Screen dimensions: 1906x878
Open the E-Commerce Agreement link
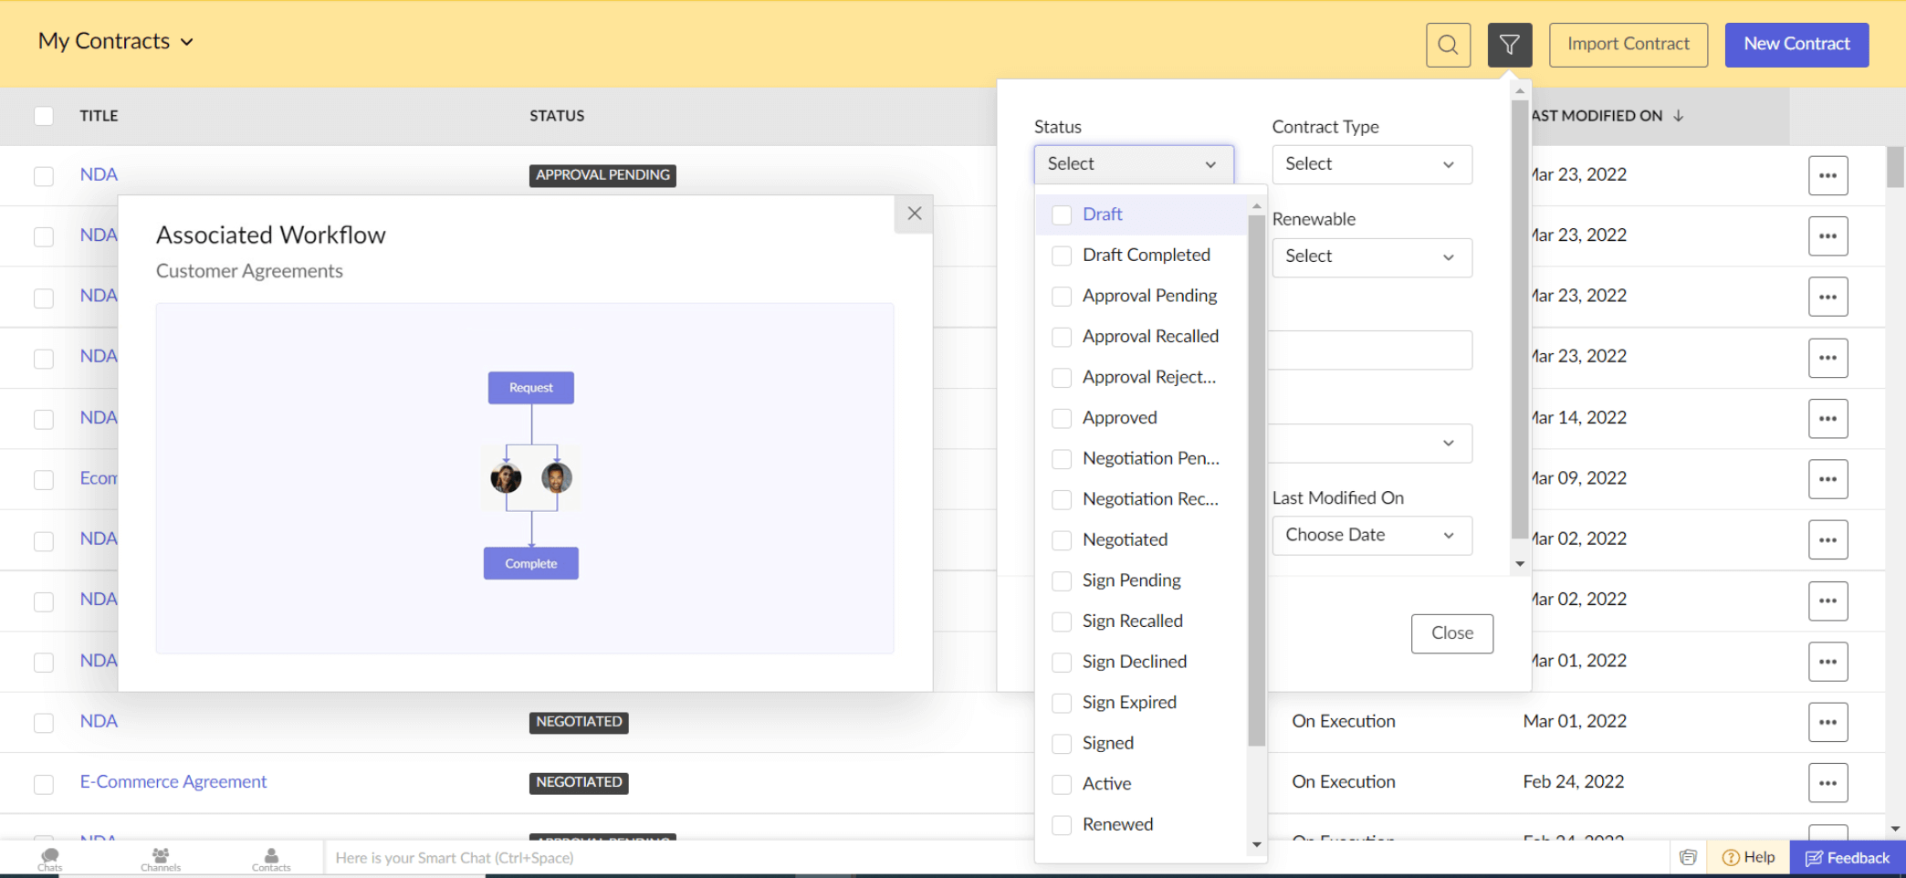(x=173, y=782)
